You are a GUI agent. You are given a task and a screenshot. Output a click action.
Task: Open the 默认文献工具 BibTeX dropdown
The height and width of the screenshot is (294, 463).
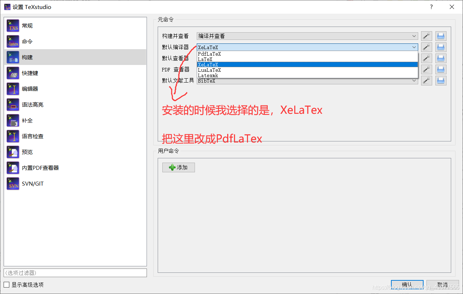(307, 81)
